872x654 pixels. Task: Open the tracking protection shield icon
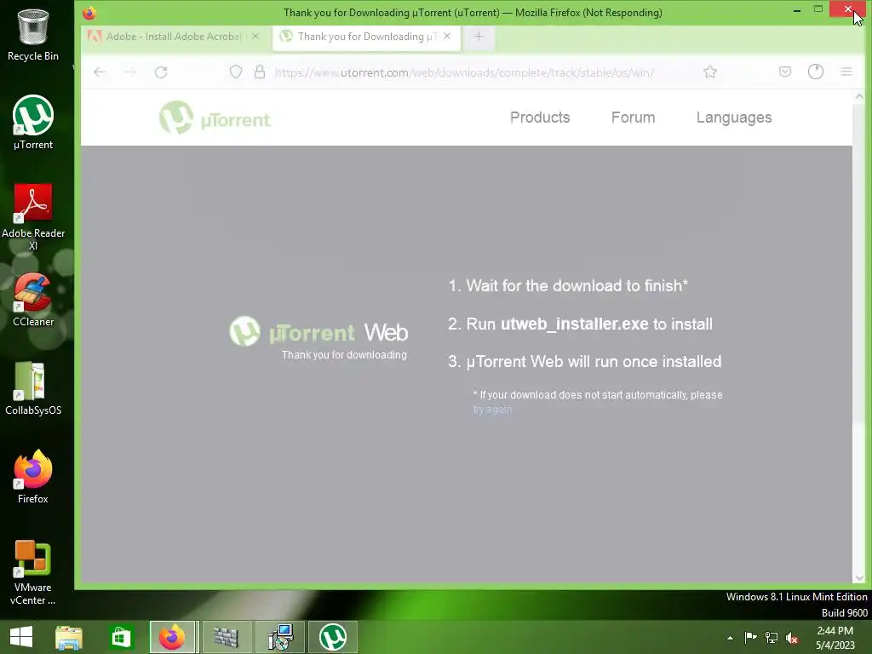[x=236, y=72]
